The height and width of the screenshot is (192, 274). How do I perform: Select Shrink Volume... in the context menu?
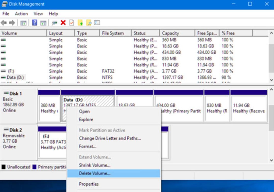pos(114,165)
